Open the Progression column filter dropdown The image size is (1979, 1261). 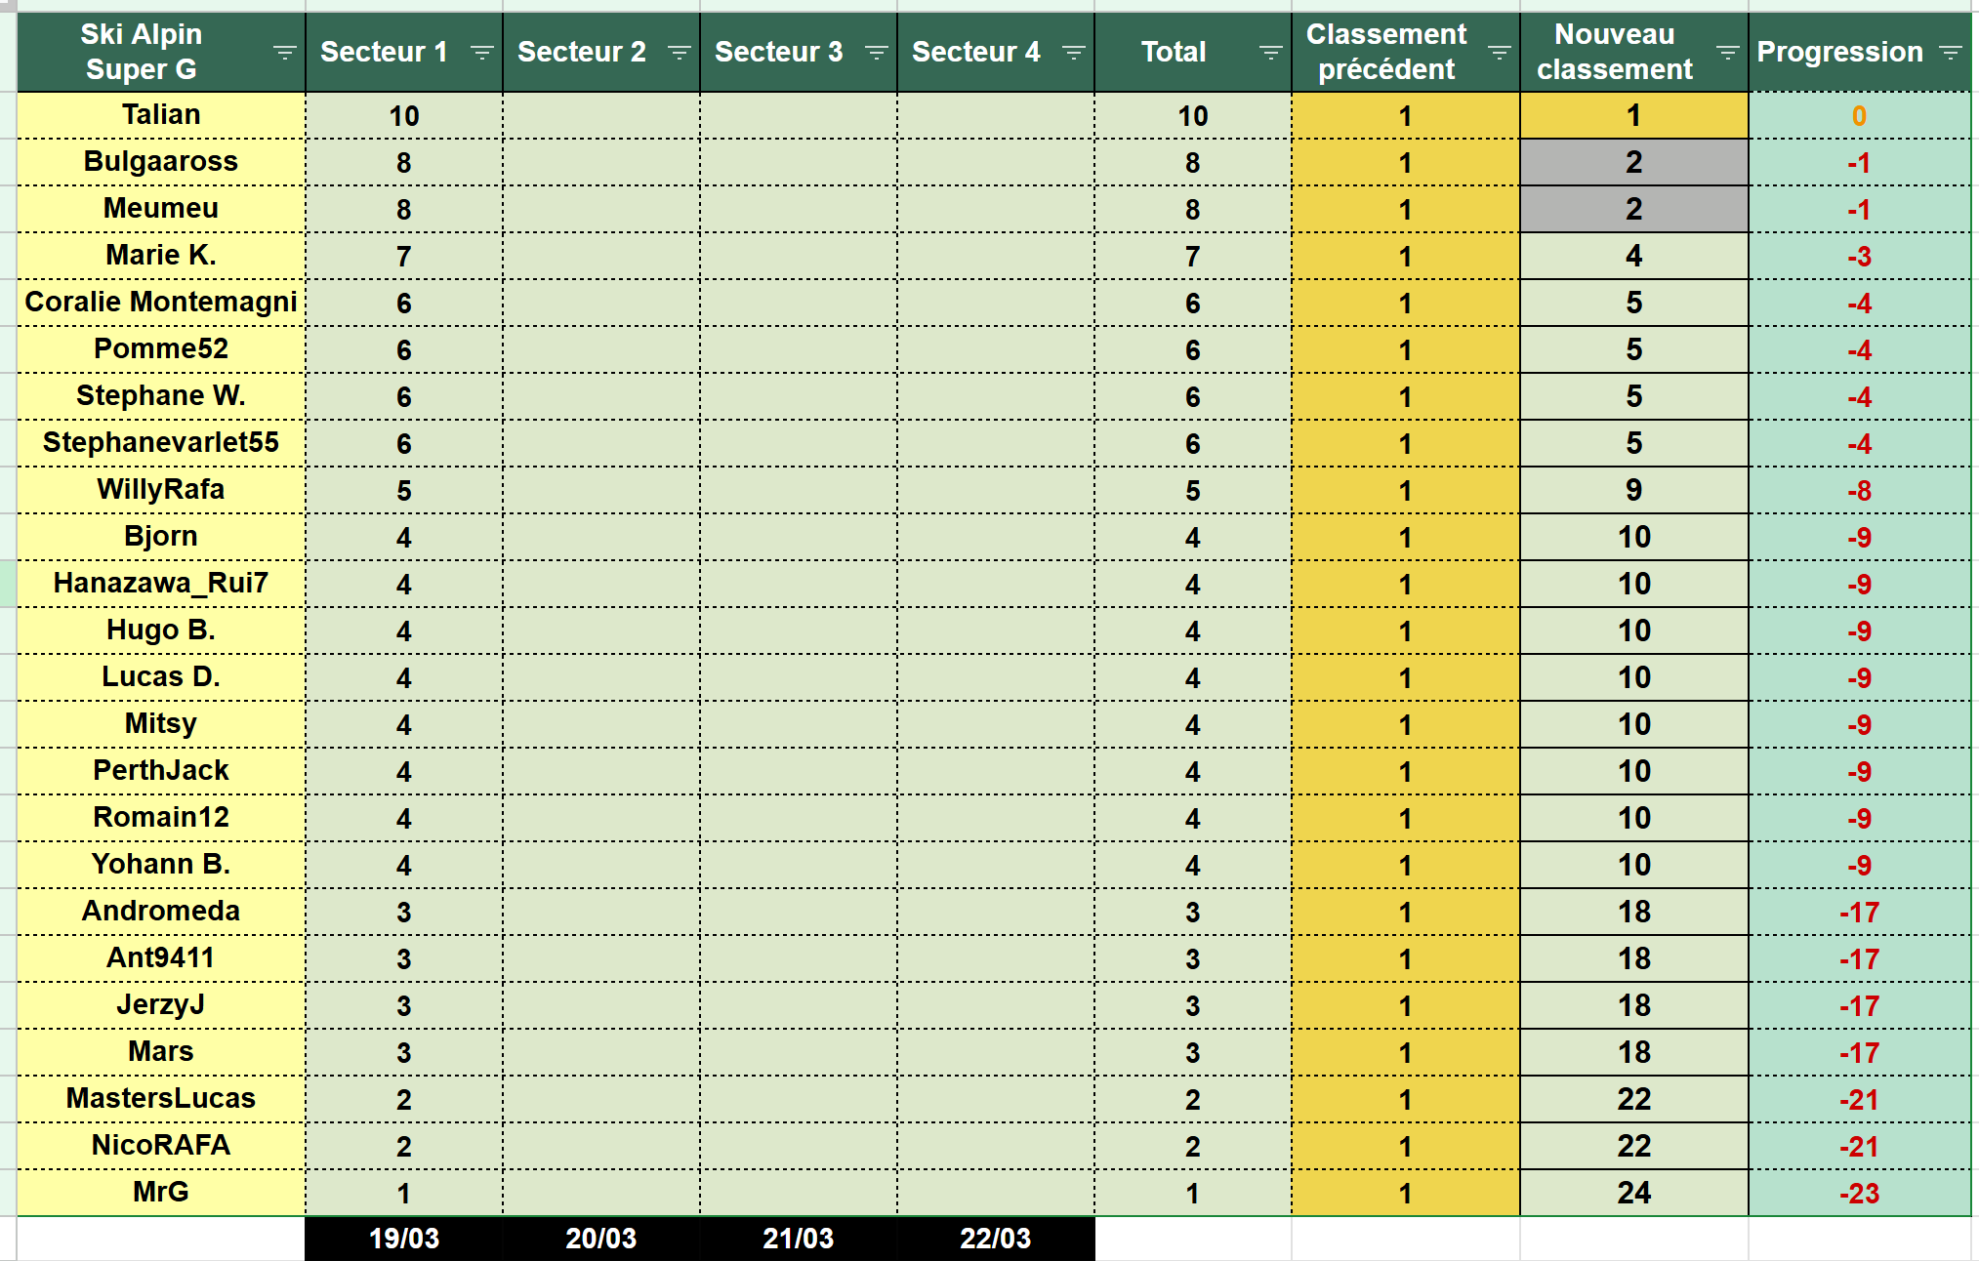click(x=1950, y=53)
